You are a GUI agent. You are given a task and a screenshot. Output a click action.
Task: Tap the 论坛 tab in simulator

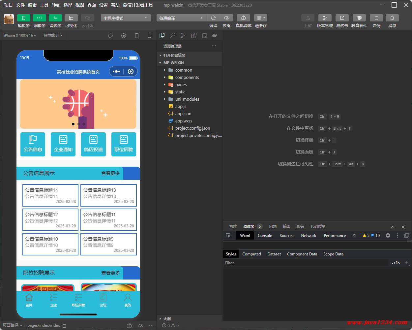(103, 300)
